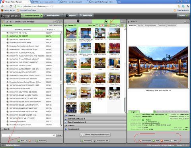
Task: Open the Property & Media menu
Action: (x=31, y=15)
